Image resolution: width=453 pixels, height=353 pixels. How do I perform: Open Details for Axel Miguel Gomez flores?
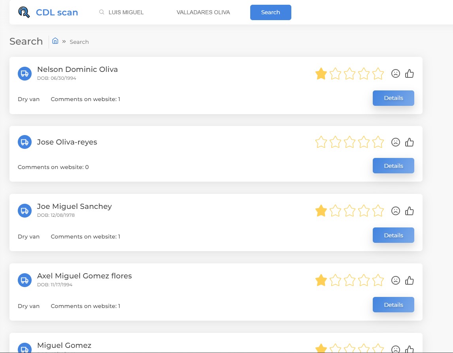click(393, 305)
